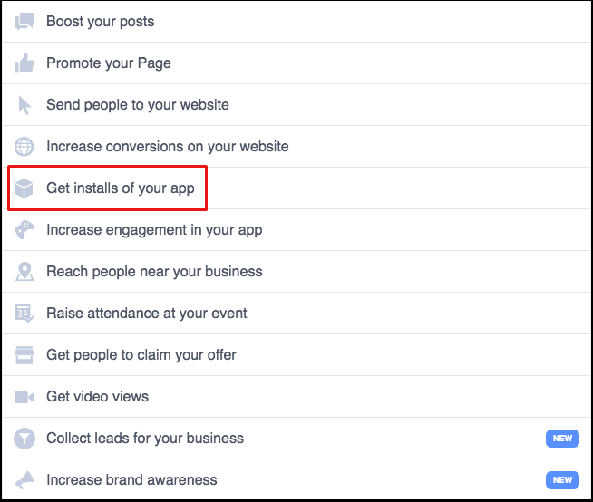Choose "Get installs of your app"
Image resolution: width=593 pixels, height=502 pixels.
click(121, 188)
